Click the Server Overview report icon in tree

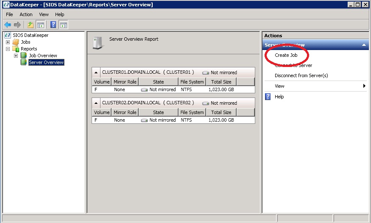[24, 62]
